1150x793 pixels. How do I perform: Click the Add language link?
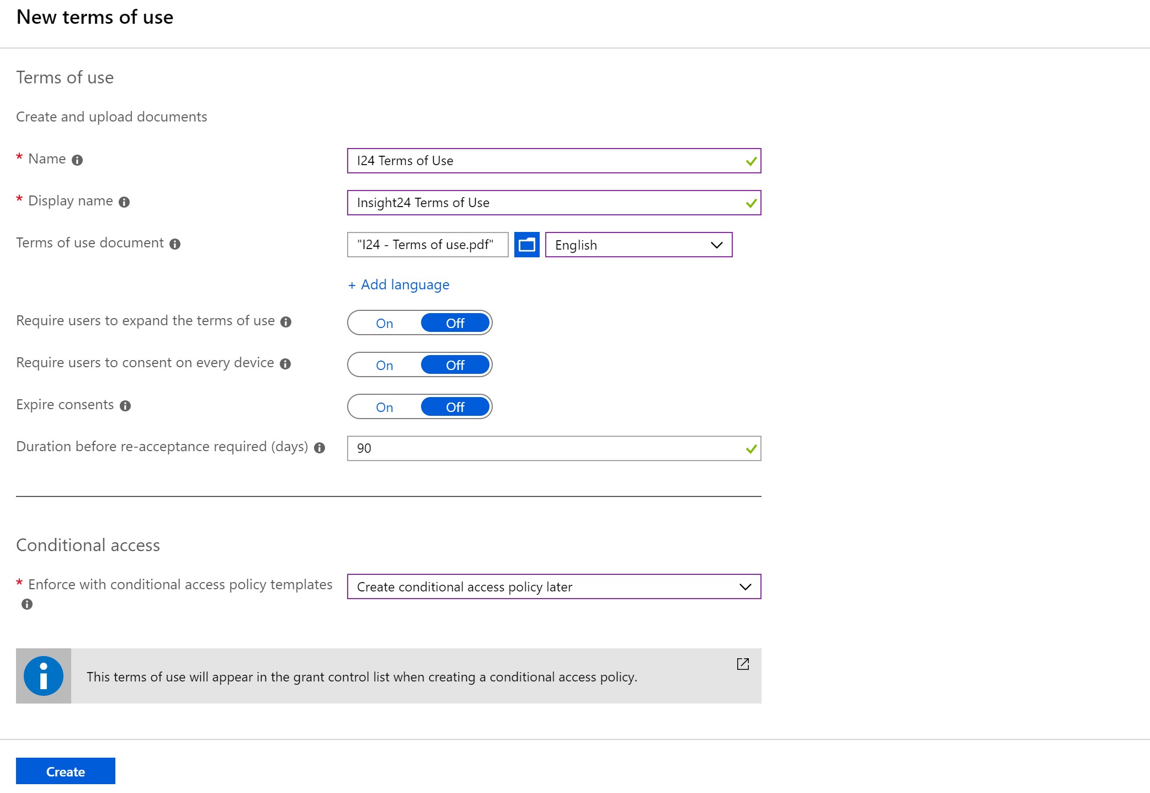point(398,285)
